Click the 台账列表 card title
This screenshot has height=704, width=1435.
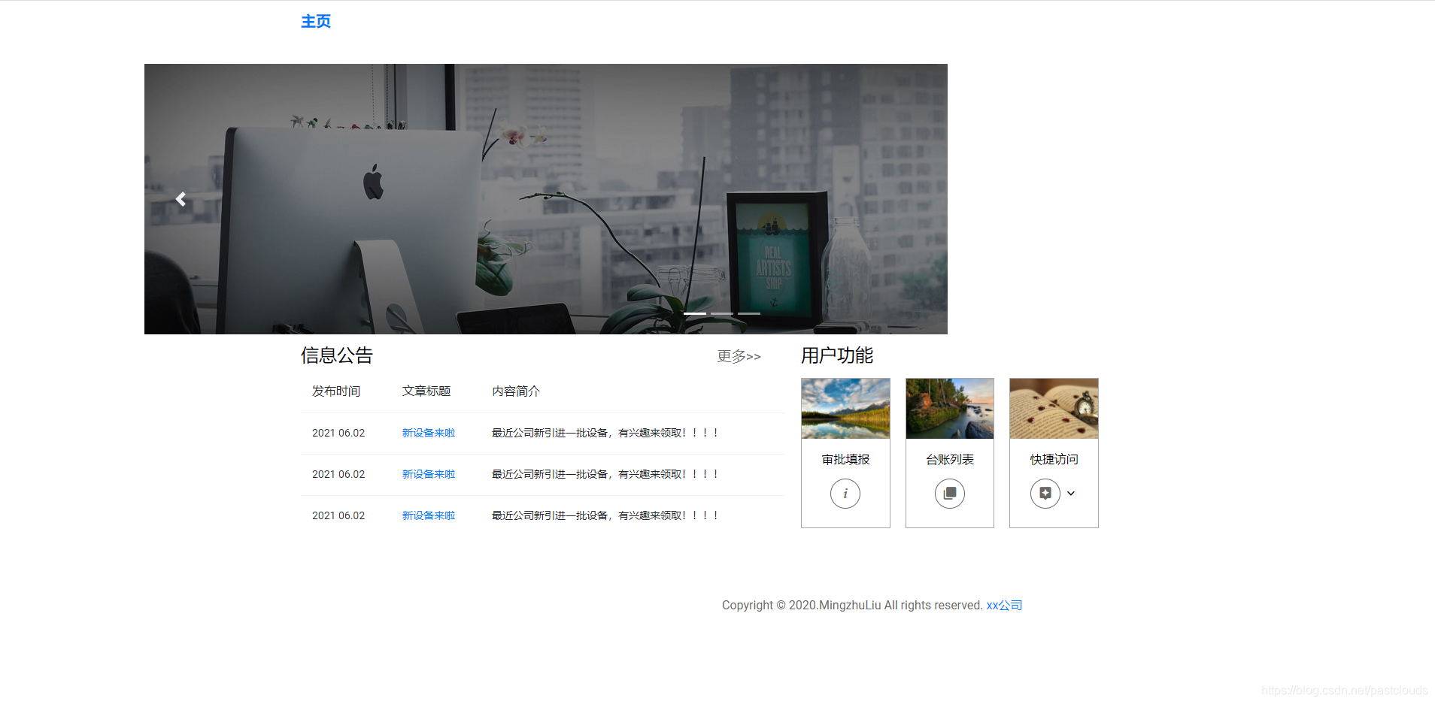[x=950, y=459]
